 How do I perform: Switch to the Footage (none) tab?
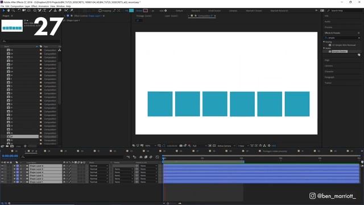point(144,16)
